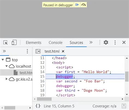Screen dimensions: 129x110
Task: Close the DevTools panel
Action: (x=124, y=42)
